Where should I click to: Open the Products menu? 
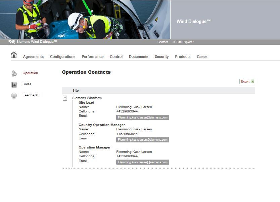tap(183, 57)
